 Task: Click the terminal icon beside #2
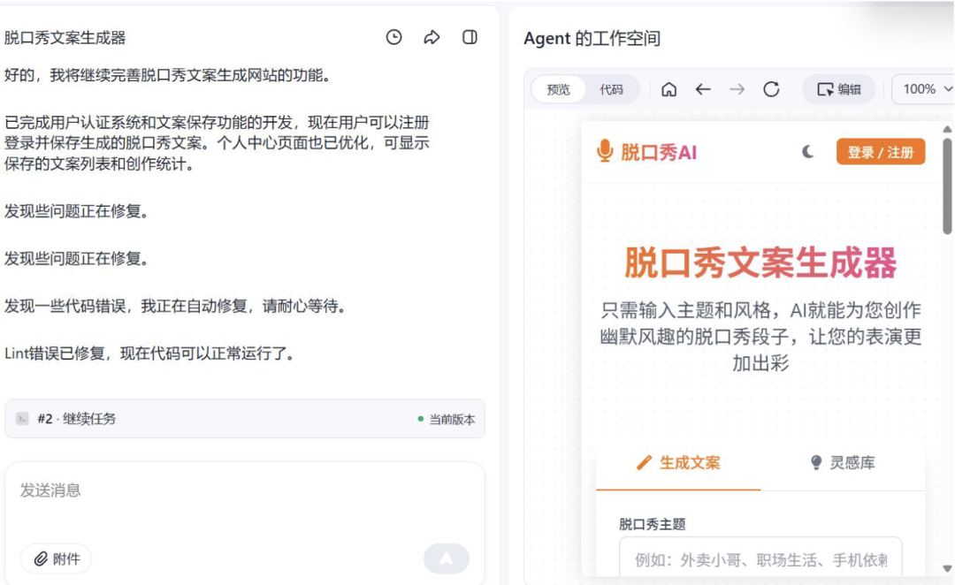pos(22,419)
